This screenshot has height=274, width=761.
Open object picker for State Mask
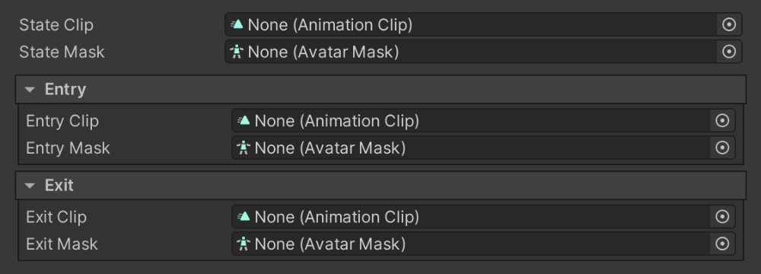(x=729, y=52)
